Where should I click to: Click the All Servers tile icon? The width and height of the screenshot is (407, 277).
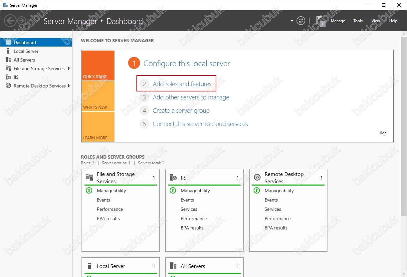pyautogui.click(x=173, y=266)
